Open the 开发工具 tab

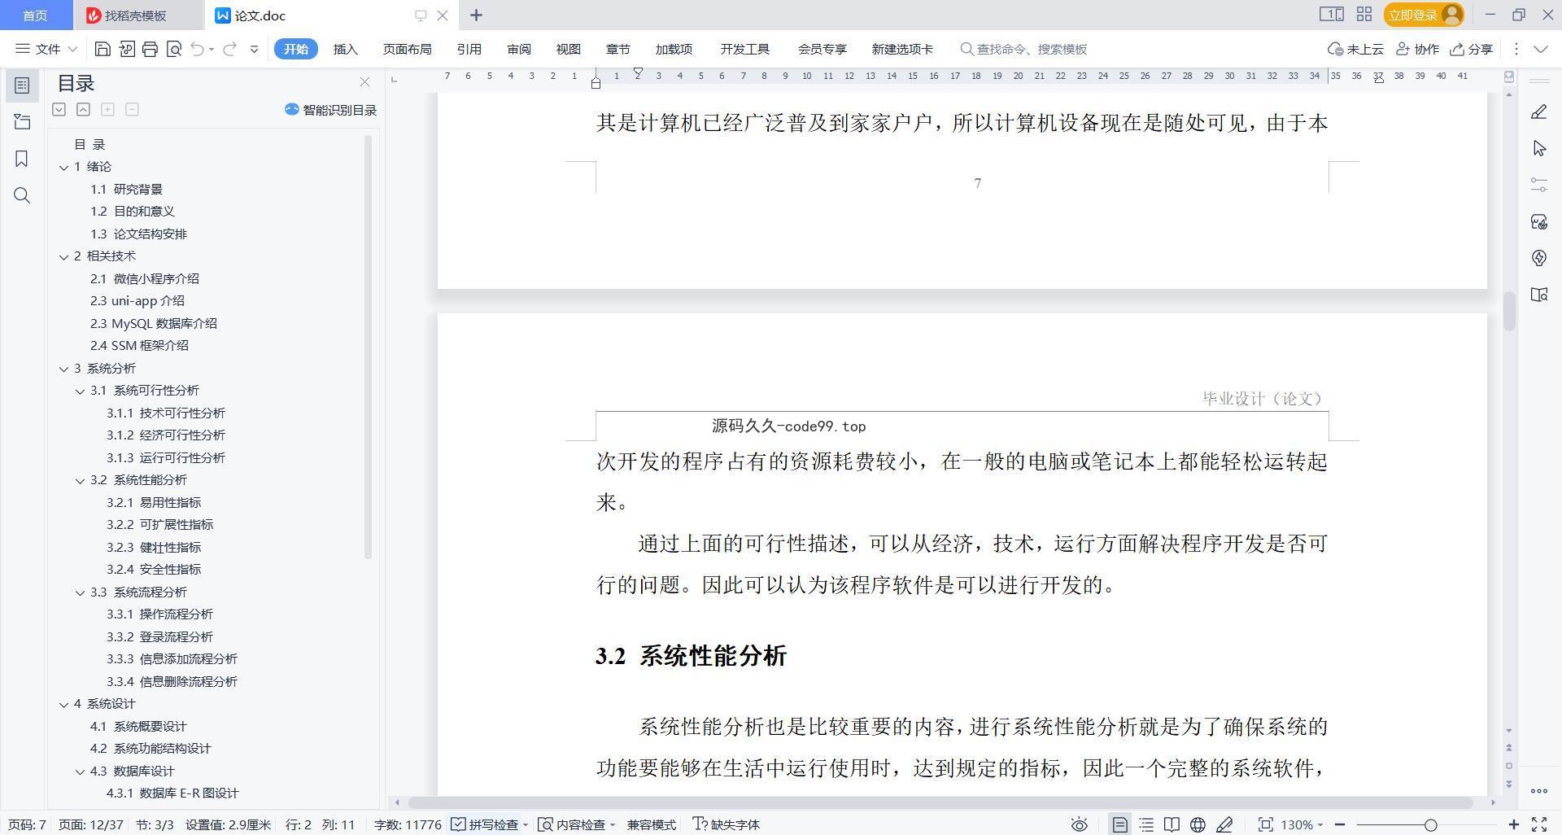(x=744, y=49)
